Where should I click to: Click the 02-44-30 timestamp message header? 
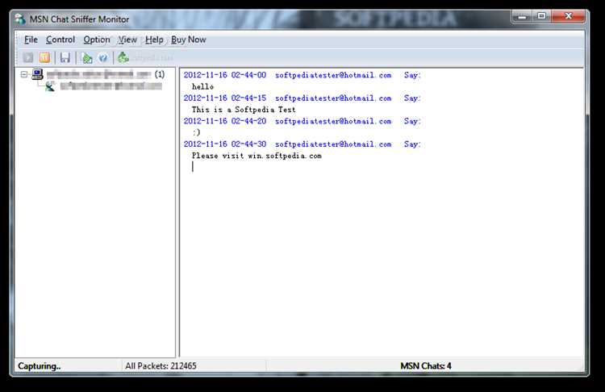coord(302,144)
